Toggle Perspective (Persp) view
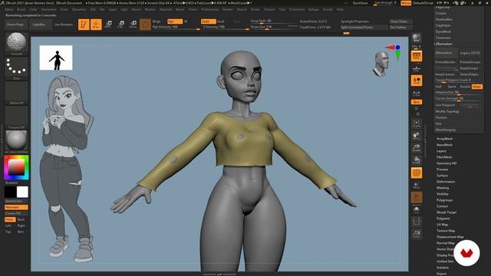491x276 pixels. click(x=417, y=56)
